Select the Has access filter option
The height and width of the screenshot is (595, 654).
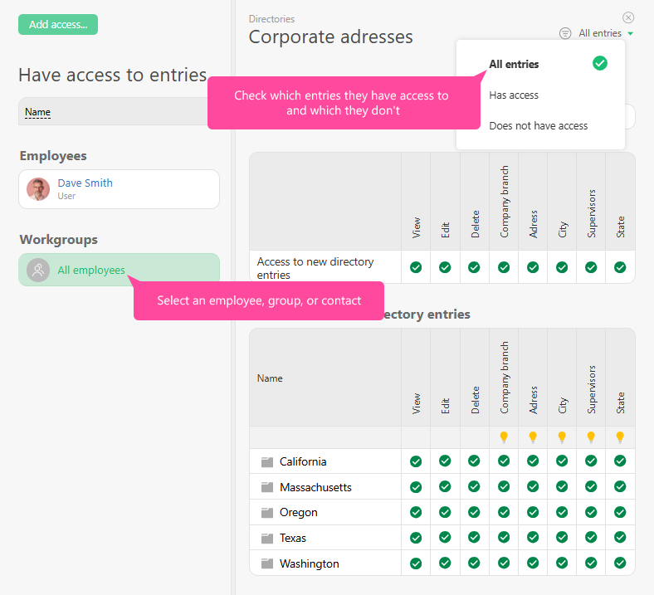click(514, 95)
